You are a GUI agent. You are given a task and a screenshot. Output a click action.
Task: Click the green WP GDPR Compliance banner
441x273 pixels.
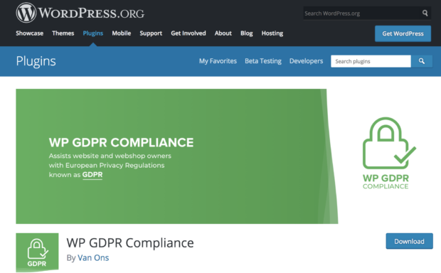click(177, 156)
